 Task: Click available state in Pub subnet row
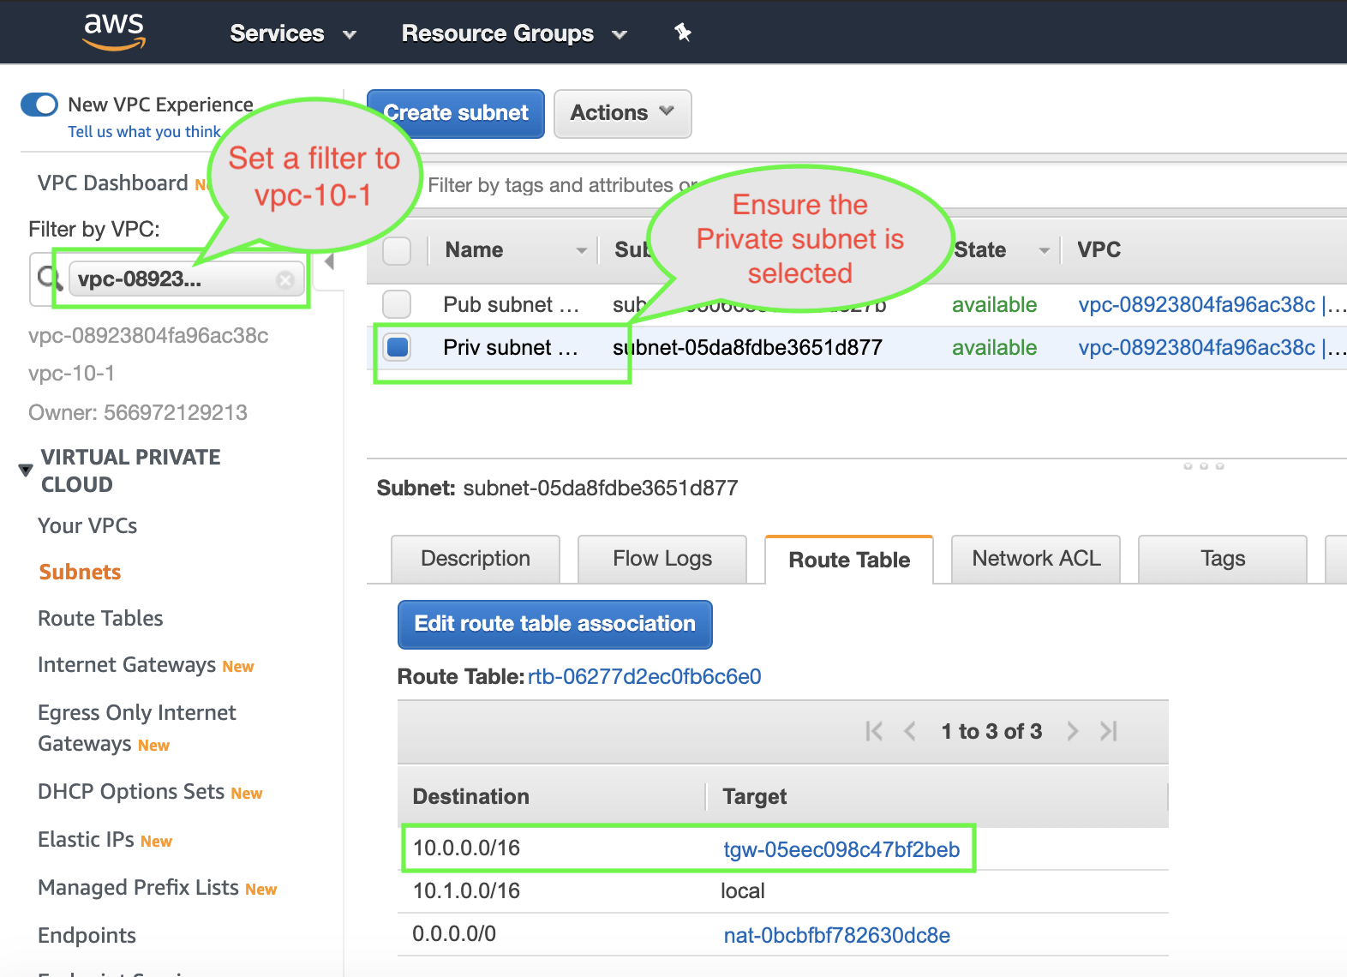[x=994, y=304]
